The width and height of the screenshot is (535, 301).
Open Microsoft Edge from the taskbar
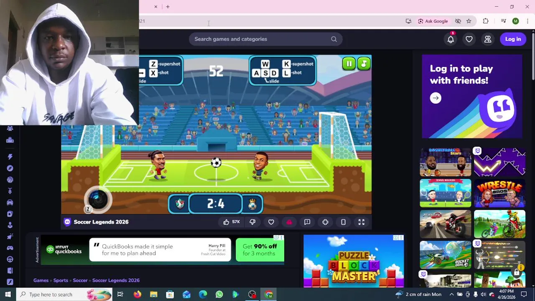(203, 294)
